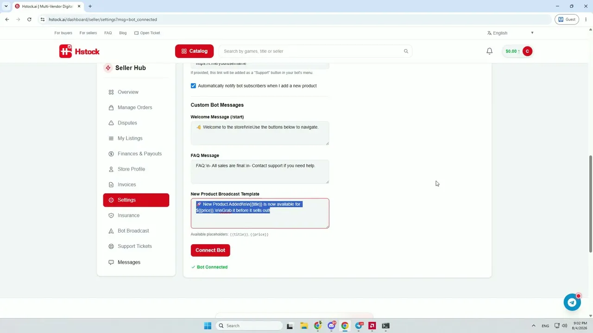Image resolution: width=593 pixels, height=333 pixels.
Task: Click the FAQ Message text area
Action: [x=260, y=172]
